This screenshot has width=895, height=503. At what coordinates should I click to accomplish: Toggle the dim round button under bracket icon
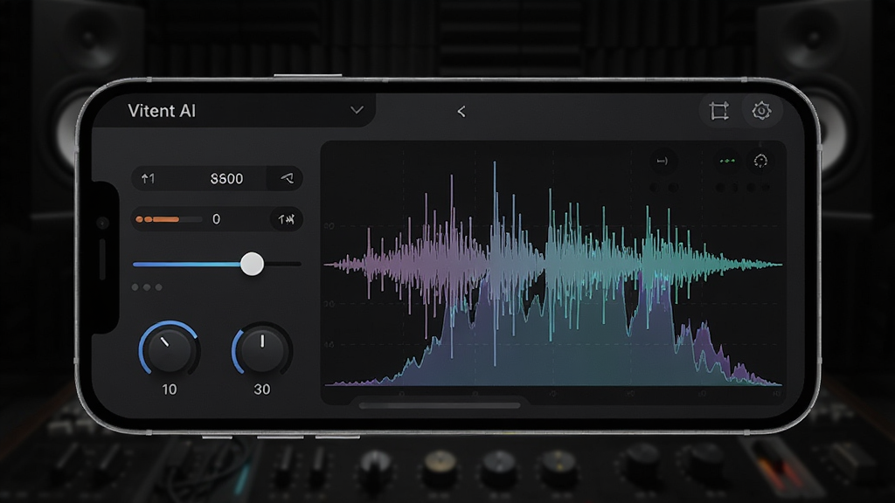pyautogui.click(x=655, y=187)
